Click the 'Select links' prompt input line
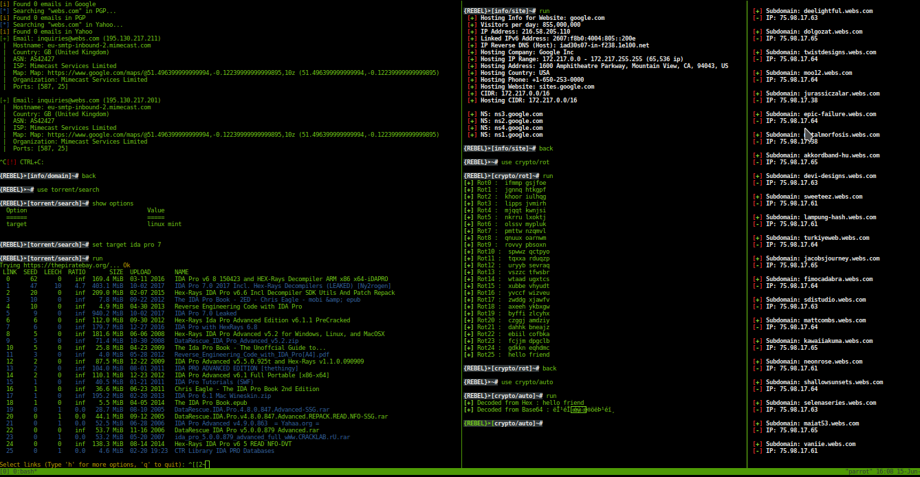The height and width of the screenshot is (477, 920). click(x=105, y=465)
